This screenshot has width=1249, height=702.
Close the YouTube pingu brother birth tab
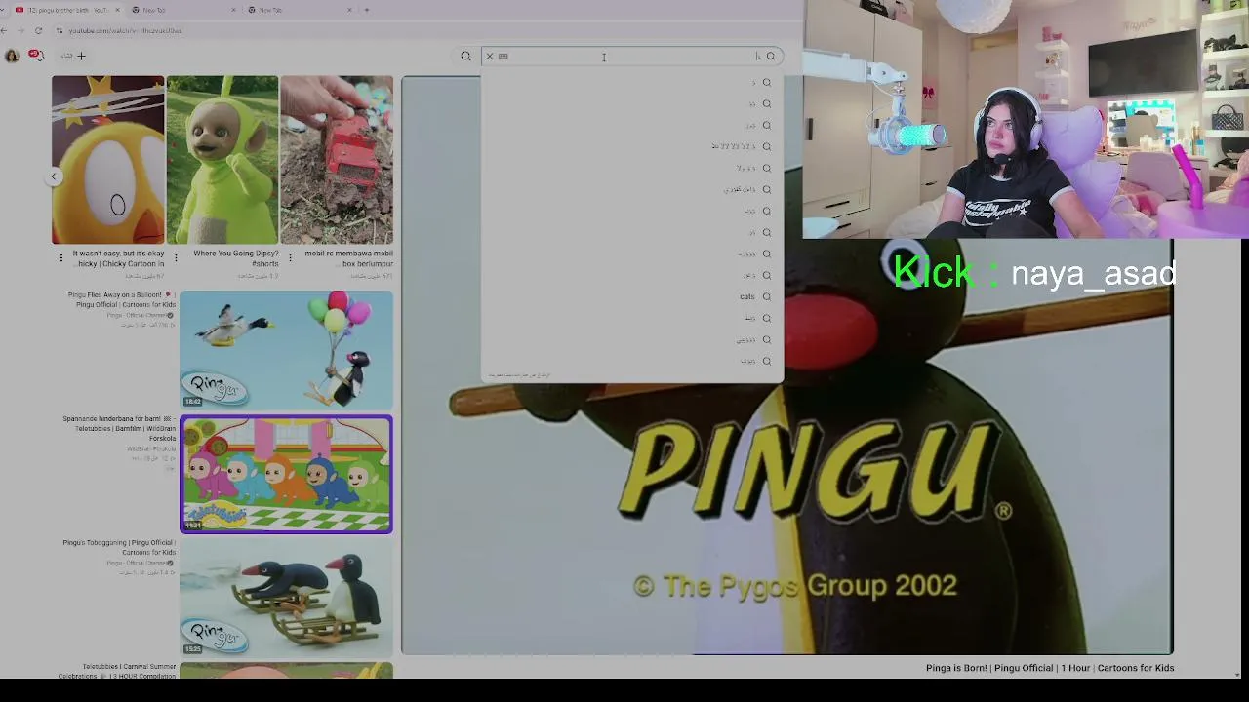pos(117,10)
